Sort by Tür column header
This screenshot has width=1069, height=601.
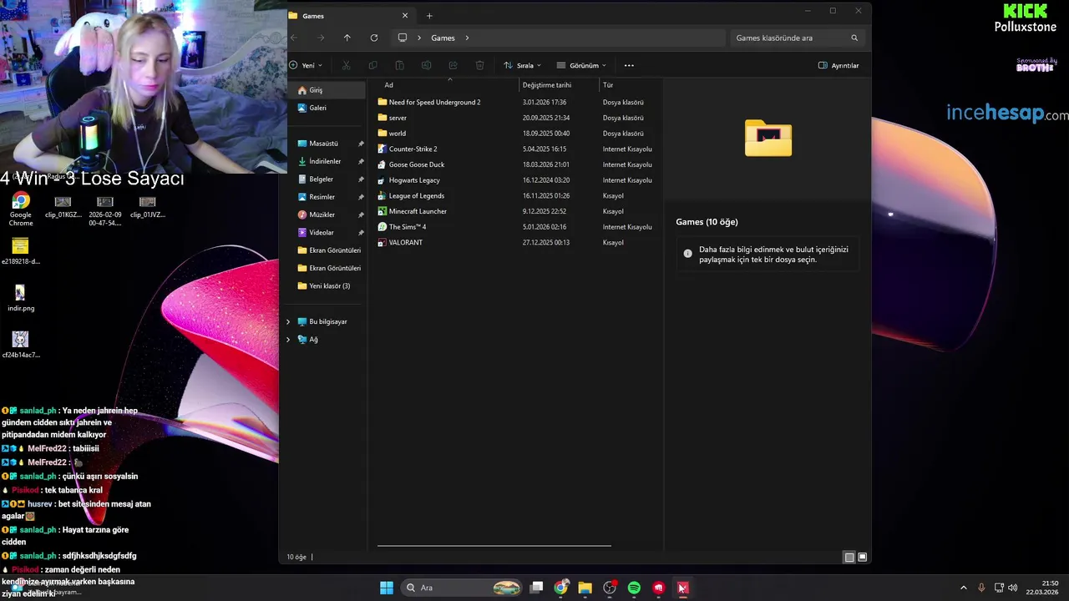click(x=608, y=84)
